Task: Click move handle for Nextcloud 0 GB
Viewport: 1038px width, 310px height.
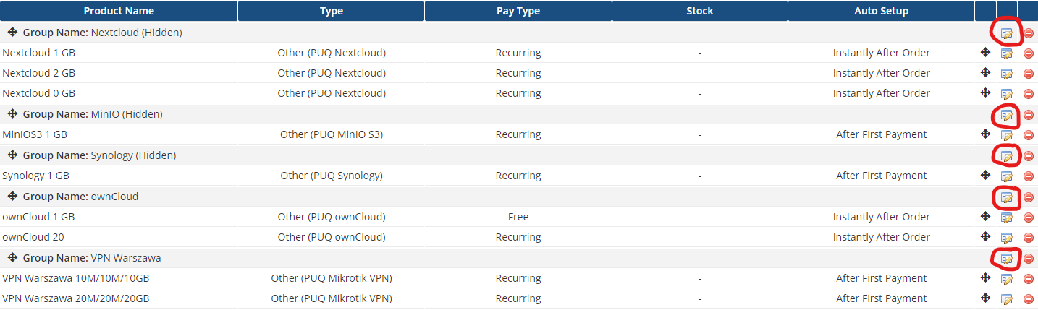Action: [985, 93]
